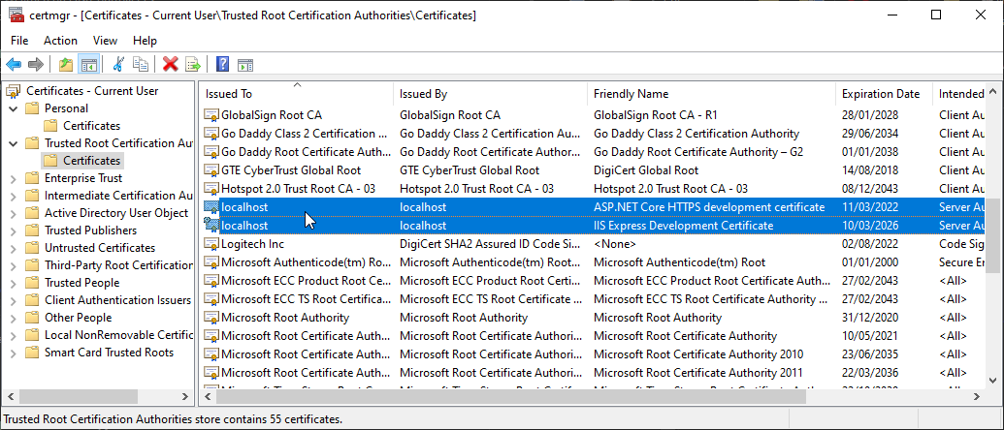The image size is (1004, 430).
Task: Expand the Active Directory User Object node
Action: pos(14,213)
